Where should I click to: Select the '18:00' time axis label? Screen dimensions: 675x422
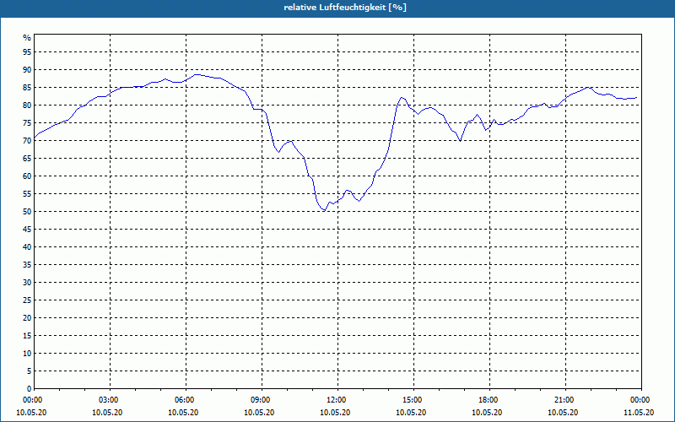(x=490, y=400)
